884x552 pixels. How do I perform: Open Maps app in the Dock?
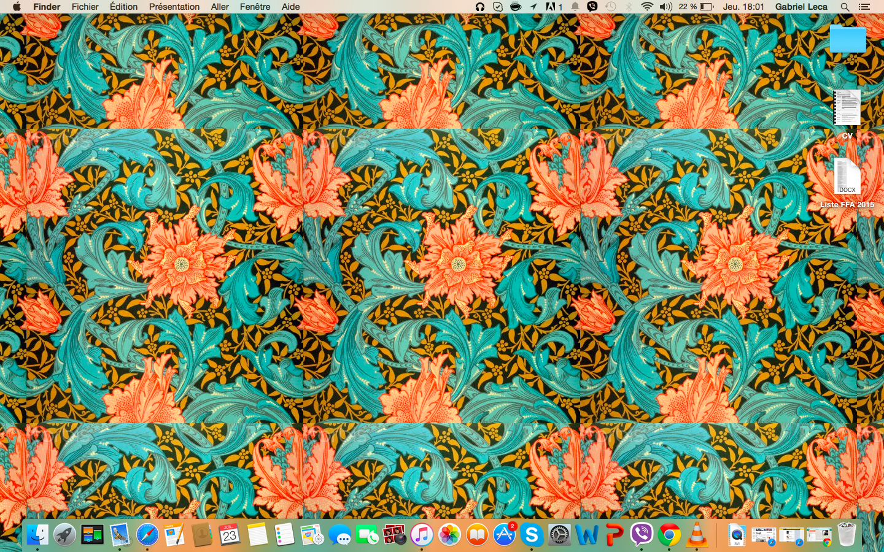click(x=312, y=535)
